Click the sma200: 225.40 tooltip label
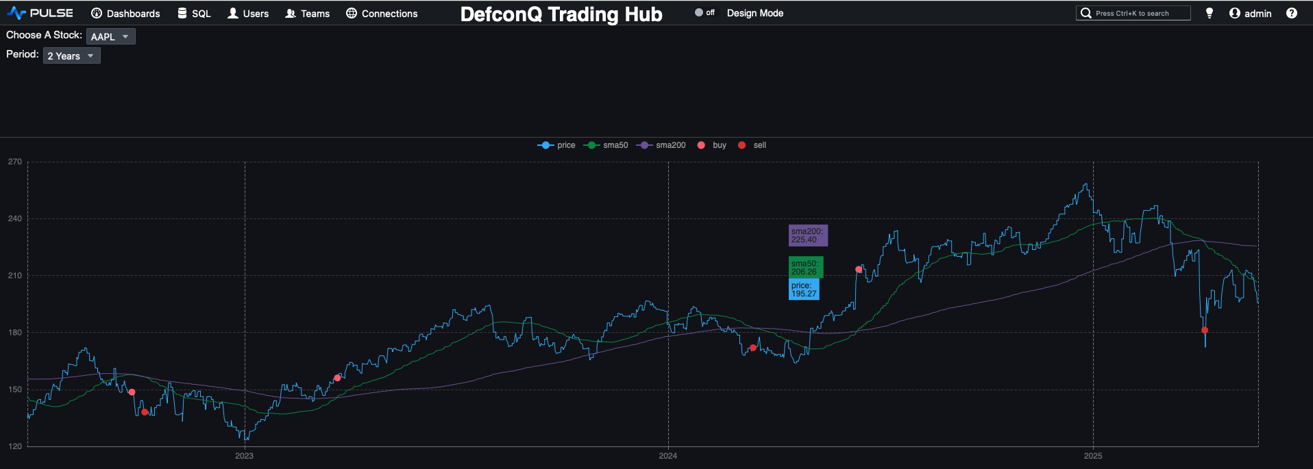Viewport: 1313px width, 469px height. 808,236
